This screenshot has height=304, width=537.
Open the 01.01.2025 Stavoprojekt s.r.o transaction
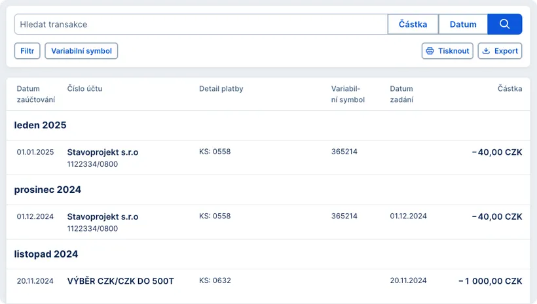coord(103,152)
